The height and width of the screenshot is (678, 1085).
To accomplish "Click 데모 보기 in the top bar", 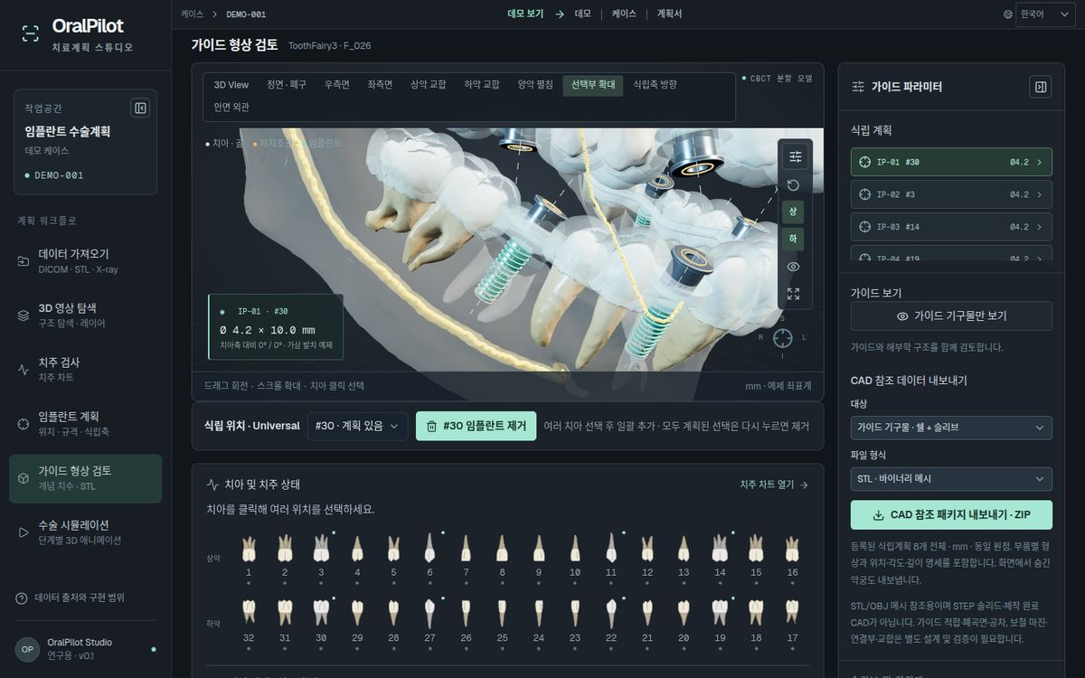I will coord(525,14).
